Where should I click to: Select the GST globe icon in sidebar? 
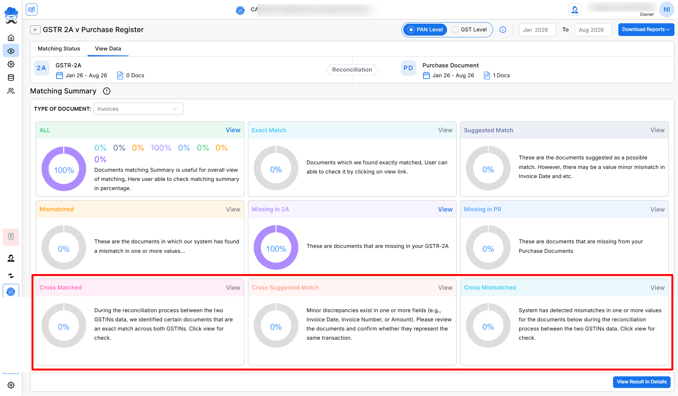(x=11, y=292)
